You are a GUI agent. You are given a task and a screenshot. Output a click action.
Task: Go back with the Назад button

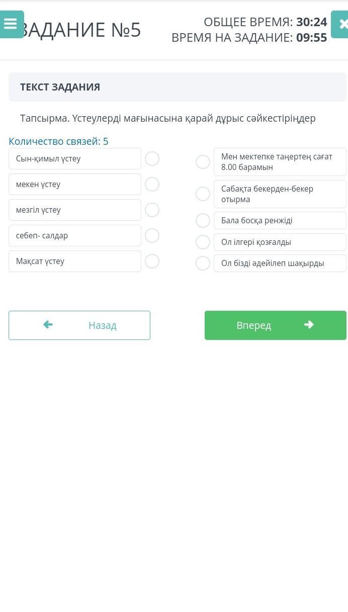coord(79,325)
